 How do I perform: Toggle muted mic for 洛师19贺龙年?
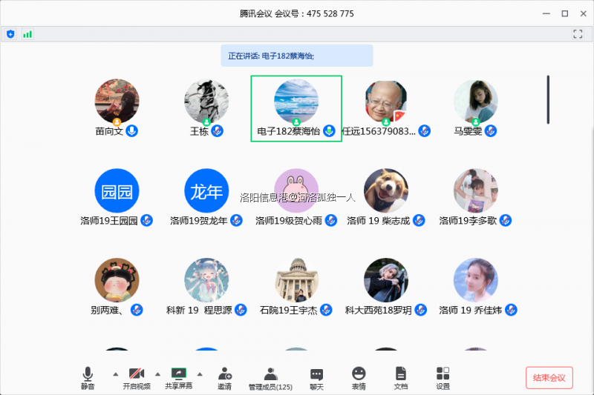click(x=236, y=220)
